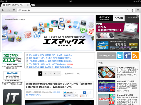Image resolution: width=141 pixels, height=105 pixels.
Task: Click the ウィルコムを使おう！ caption
Action: [x=12, y=80]
